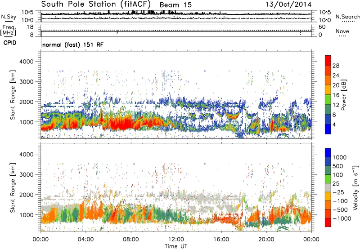
Task: Click '1000' on the velocity panel axis
Action: [27, 214]
